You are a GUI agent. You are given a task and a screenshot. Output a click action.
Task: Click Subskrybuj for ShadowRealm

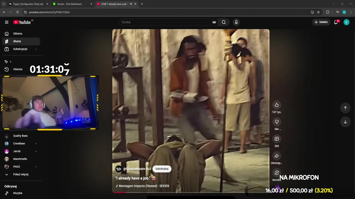pyautogui.click(x=162, y=169)
